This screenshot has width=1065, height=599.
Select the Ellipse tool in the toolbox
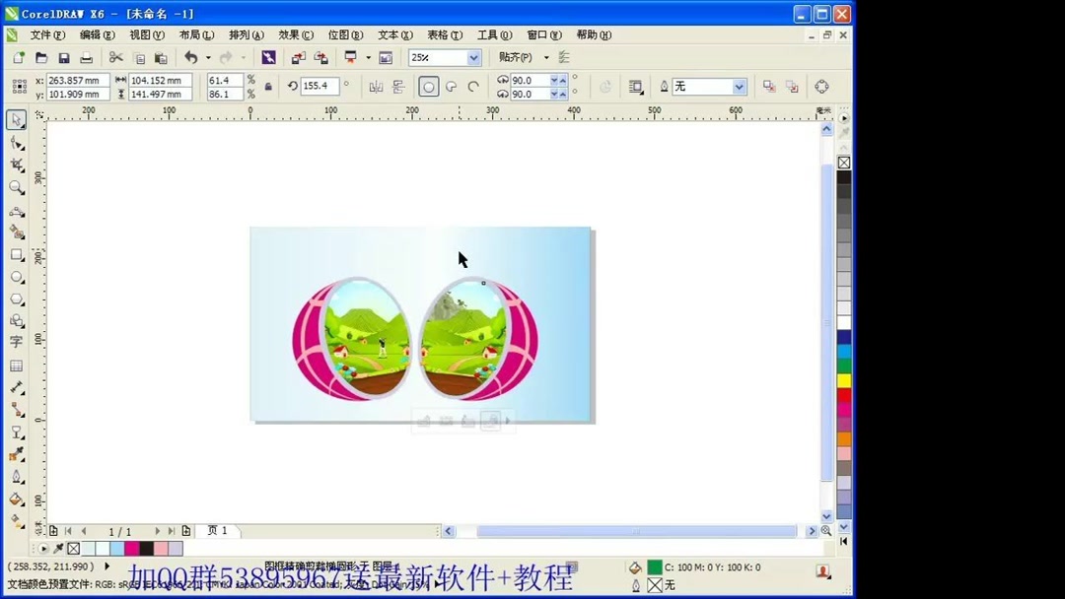16,278
